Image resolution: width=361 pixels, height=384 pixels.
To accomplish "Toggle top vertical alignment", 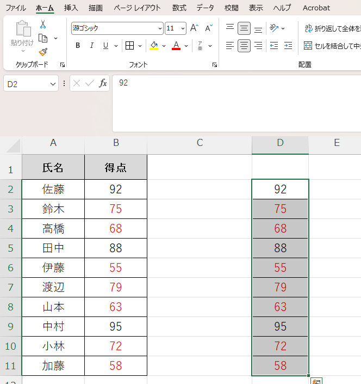I will (x=230, y=28).
